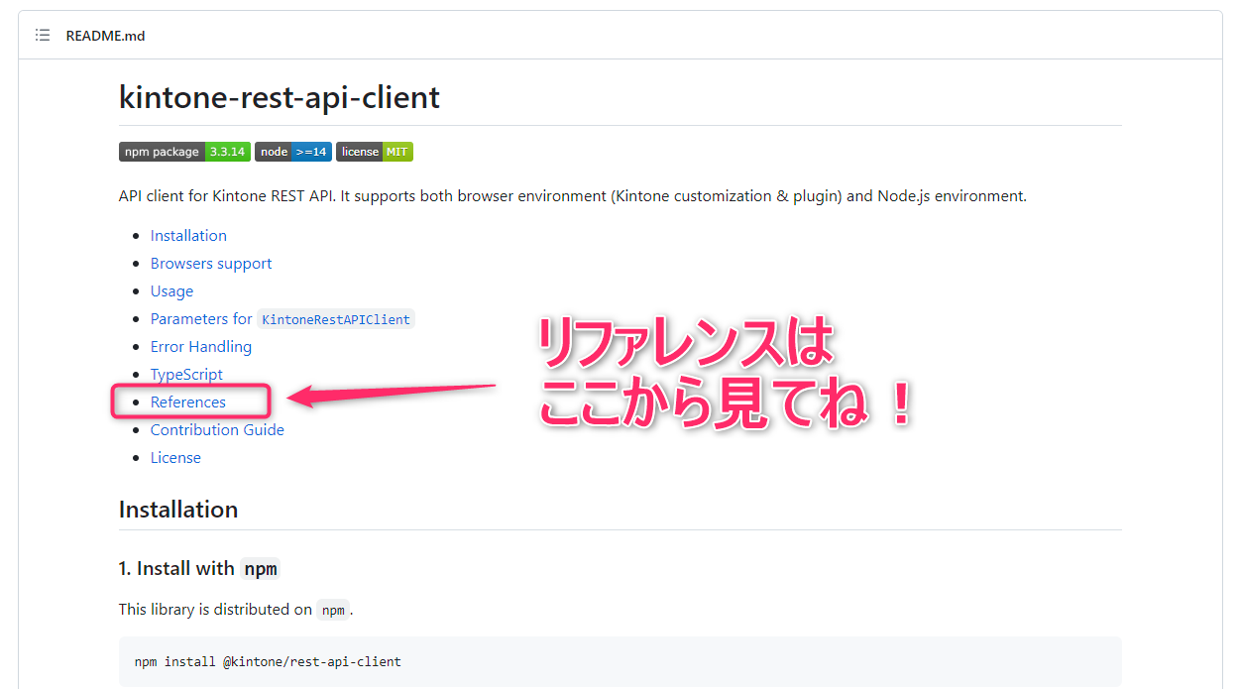Click the node >=14 compatibility badge
This screenshot has width=1242, height=689.
292,151
